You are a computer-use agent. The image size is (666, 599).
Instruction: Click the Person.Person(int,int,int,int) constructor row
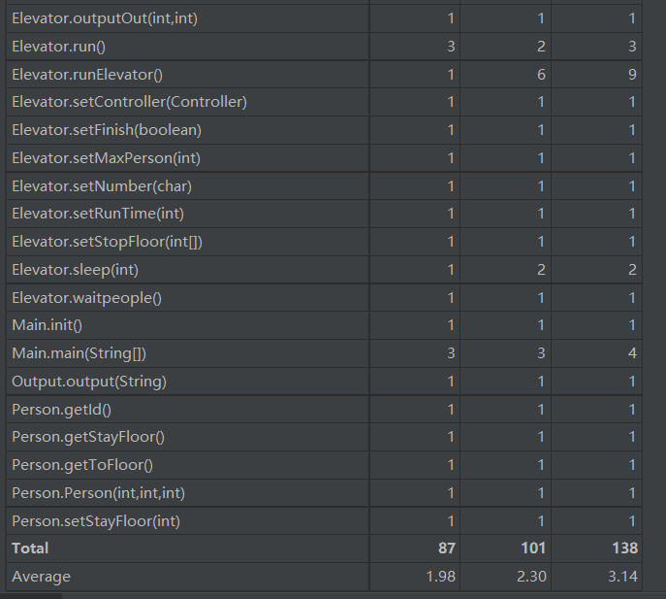[x=98, y=493]
